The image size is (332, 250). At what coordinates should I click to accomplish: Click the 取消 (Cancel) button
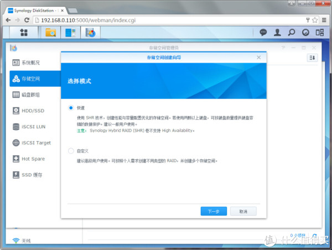[x=243, y=211]
